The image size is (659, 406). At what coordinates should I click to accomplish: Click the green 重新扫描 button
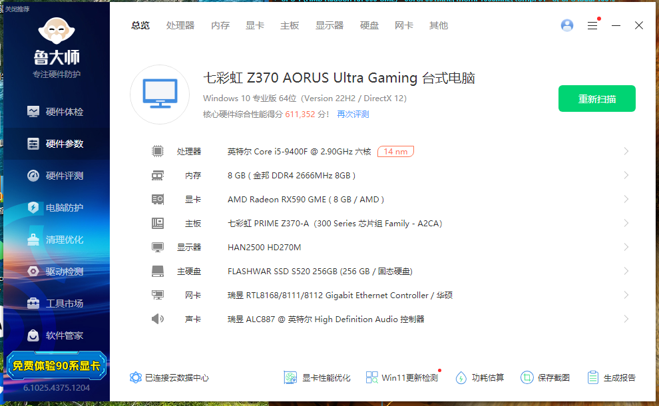596,99
